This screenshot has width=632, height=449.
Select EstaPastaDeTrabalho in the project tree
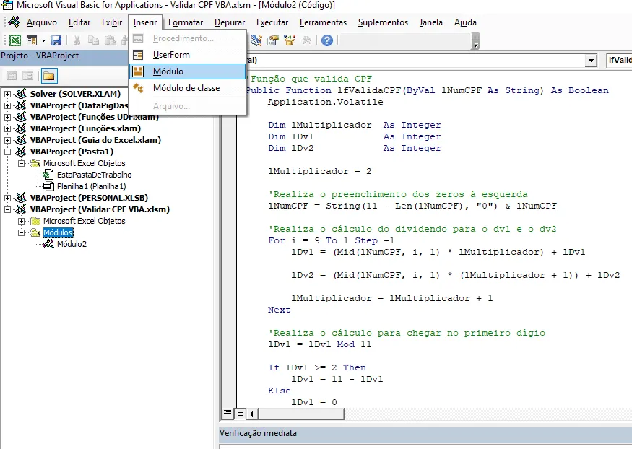click(94, 175)
